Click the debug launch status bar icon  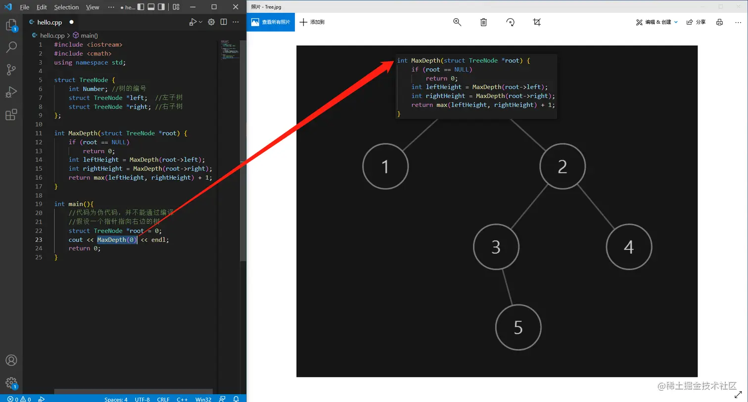42,399
